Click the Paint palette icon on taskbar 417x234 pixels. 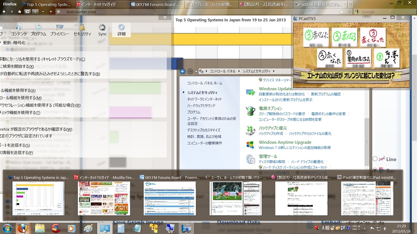(88, 228)
